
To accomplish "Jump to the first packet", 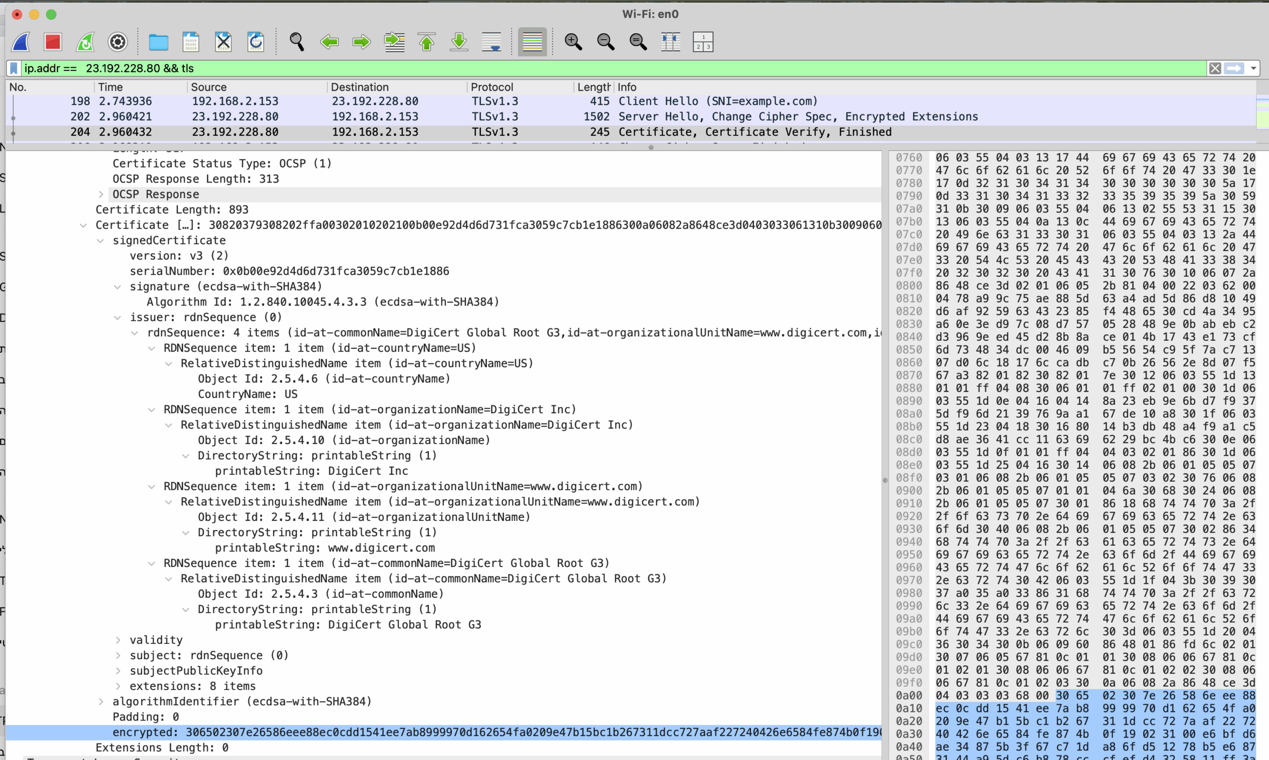I will tap(427, 42).
